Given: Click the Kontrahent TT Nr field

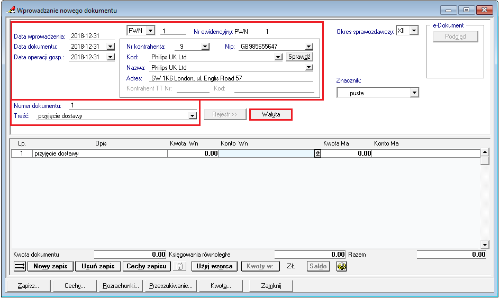Looking at the screenshot, I should click(x=193, y=88).
